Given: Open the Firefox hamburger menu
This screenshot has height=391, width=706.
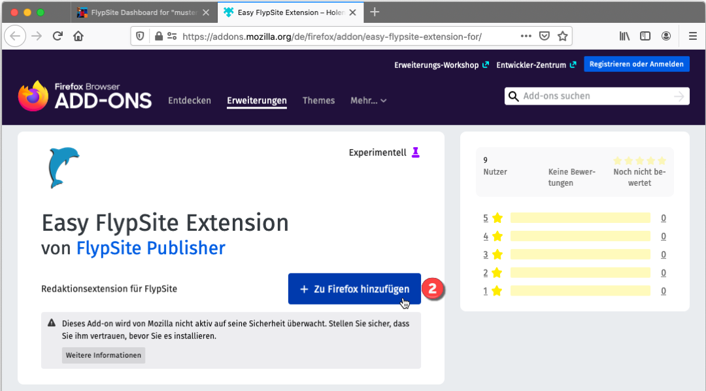Looking at the screenshot, I should 693,36.
